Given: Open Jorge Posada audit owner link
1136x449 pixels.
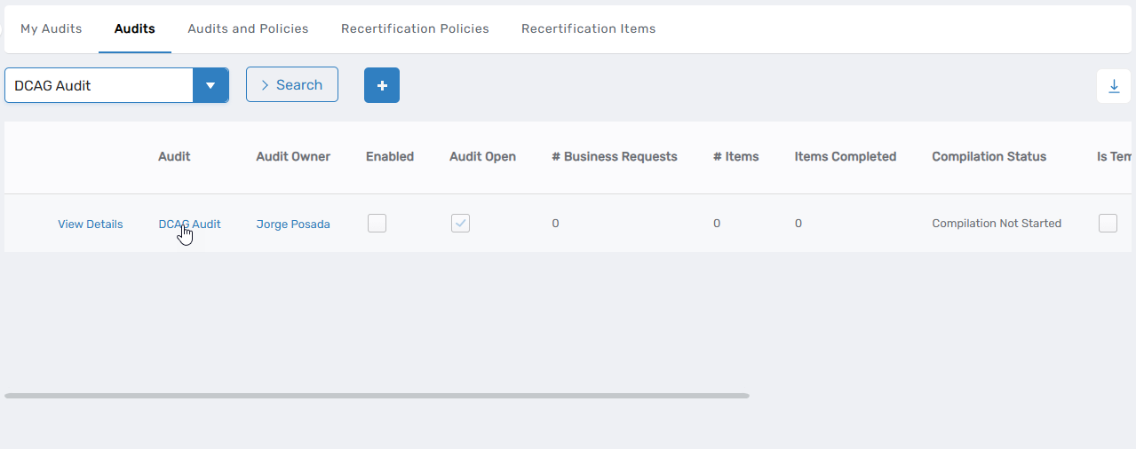Looking at the screenshot, I should pyautogui.click(x=293, y=224).
